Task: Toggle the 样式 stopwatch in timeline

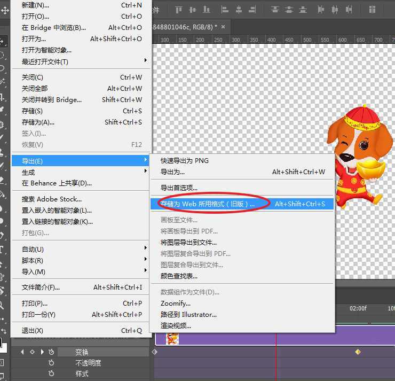Action: point(51,373)
